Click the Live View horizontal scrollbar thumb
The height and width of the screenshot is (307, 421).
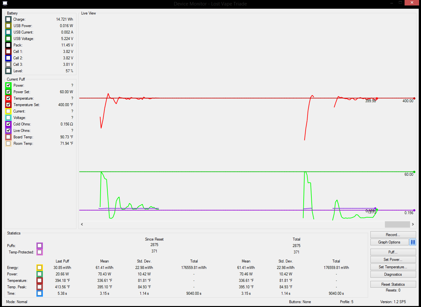tap(397, 224)
